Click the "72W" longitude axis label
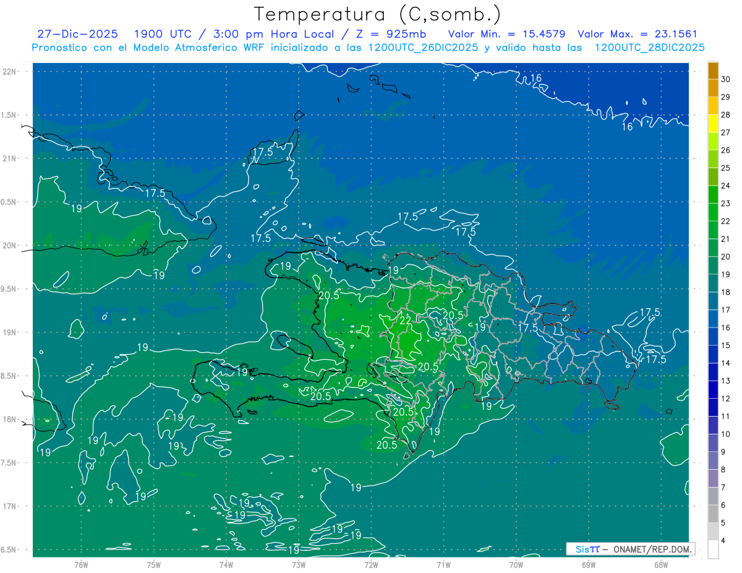The width and height of the screenshot is (742, 573). tap(371, 564)
